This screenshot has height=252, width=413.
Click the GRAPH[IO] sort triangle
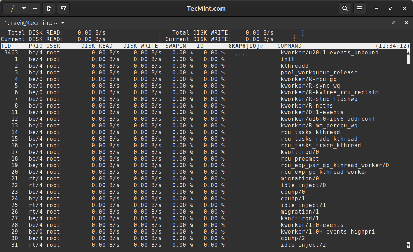pyautogui.click(x=262, y=46)
